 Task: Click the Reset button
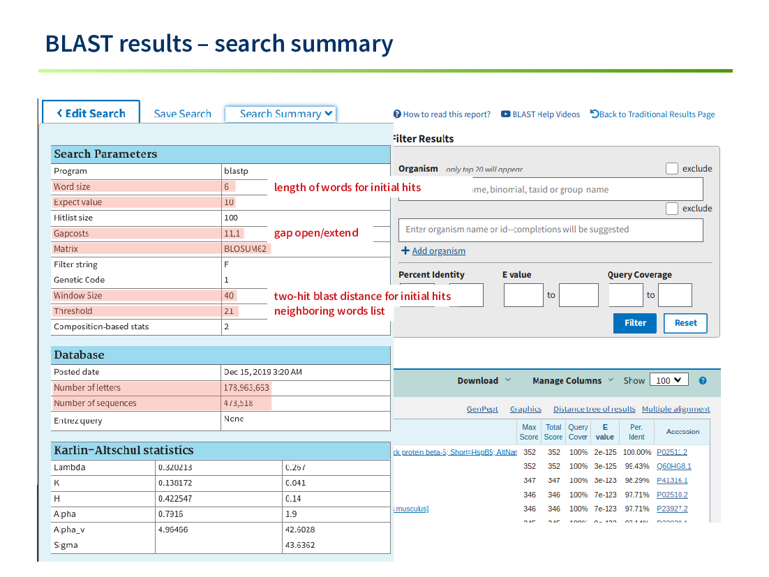tap(685, 323)
